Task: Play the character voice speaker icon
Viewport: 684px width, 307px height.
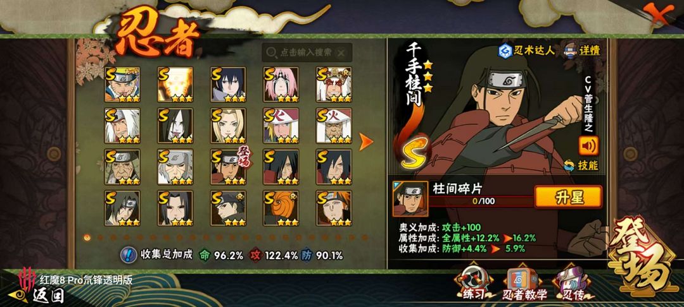Action: click(x=588, y=146)
